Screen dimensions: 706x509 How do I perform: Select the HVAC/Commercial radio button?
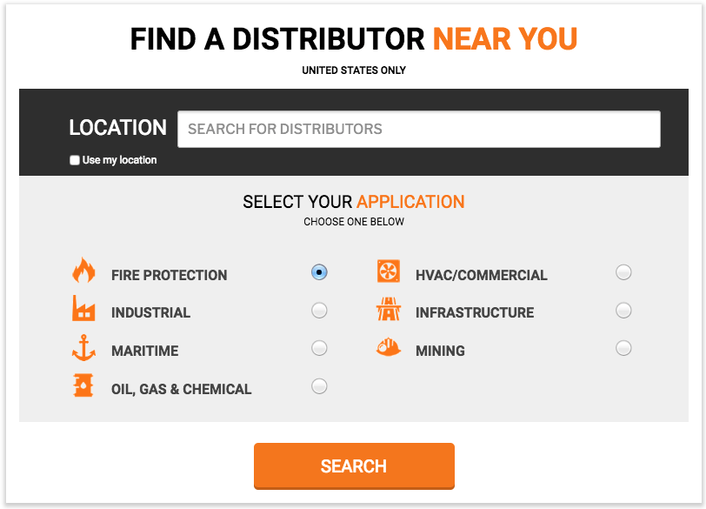pyautogui.click(x=623, y=272)
